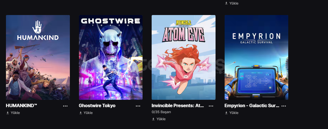Screen dimensions: 328x129
Task: Click download icon under Empyrion Galactic Survival
Action: tap(226, 113)
